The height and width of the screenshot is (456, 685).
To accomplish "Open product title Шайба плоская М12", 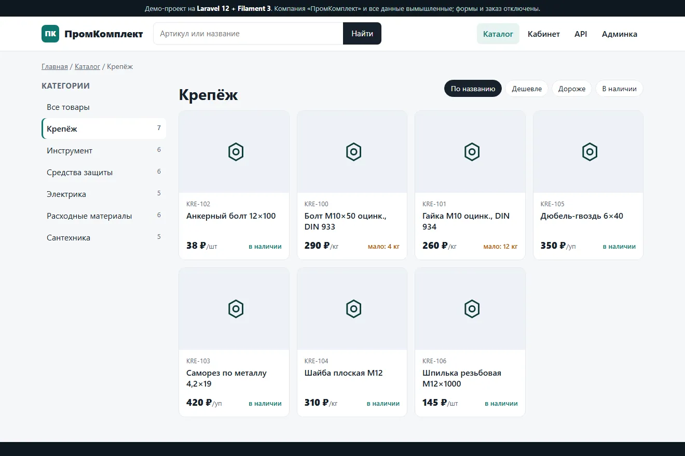I will (x=344, y=373).
